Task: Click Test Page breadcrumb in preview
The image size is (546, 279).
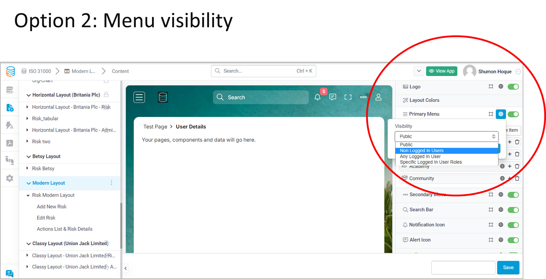Action: click(x=155, y=127)
